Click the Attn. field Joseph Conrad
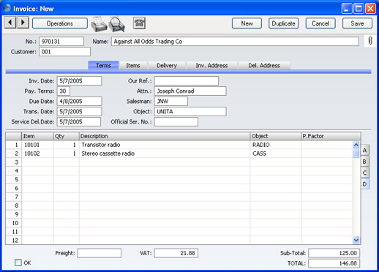Image resolution: width=379 pixels, height=272 pixels. tap(190, 91)
